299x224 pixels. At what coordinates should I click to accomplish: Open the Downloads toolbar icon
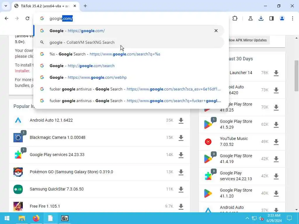coord(261,18)
